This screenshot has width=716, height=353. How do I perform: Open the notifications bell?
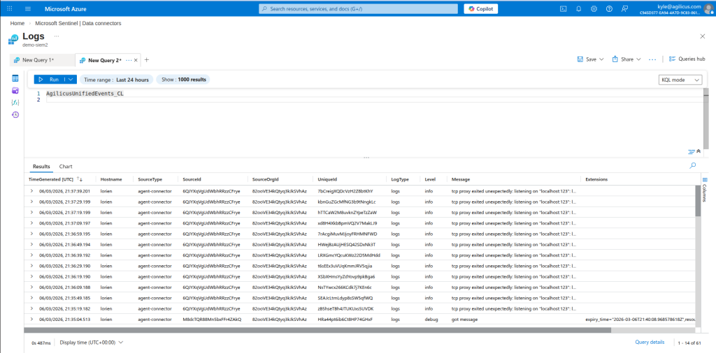point(578,8)
